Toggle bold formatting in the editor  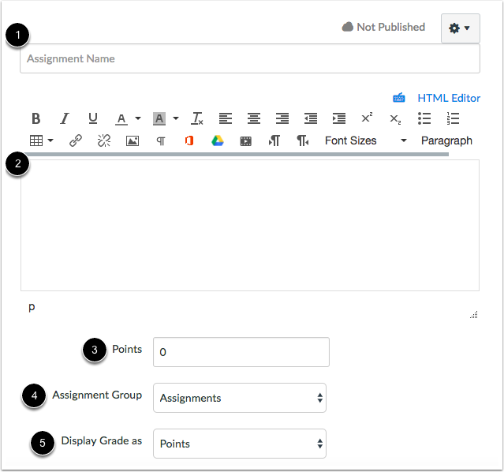click(36, 118)
